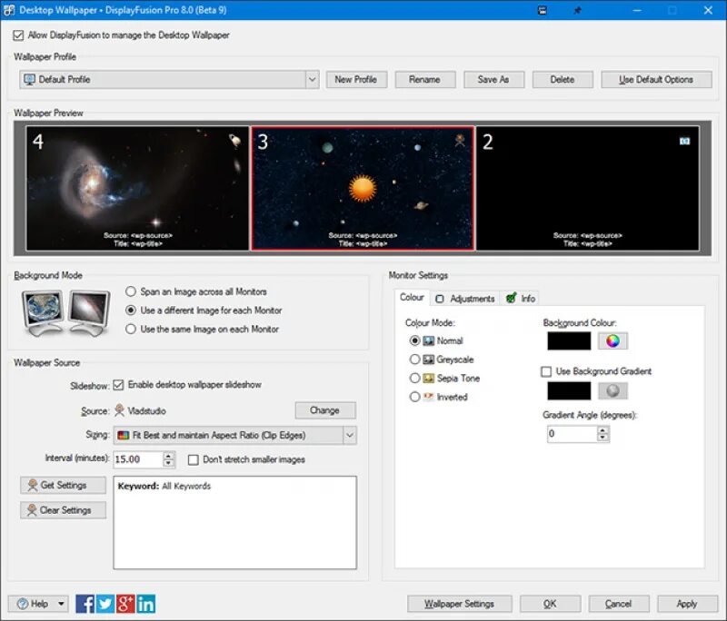The width and height of the screenshot is (727, 621).
Task: Click the Inverted picture icon
Action: (428, 397)
